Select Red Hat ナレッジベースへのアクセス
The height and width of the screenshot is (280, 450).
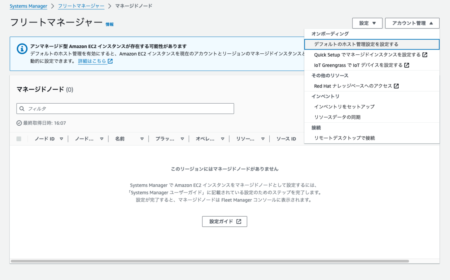(x=372, y=86)
